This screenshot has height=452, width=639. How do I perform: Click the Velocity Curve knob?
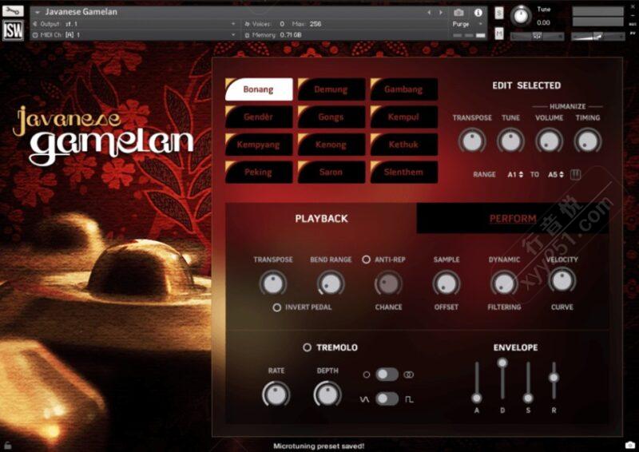(562, 281)
